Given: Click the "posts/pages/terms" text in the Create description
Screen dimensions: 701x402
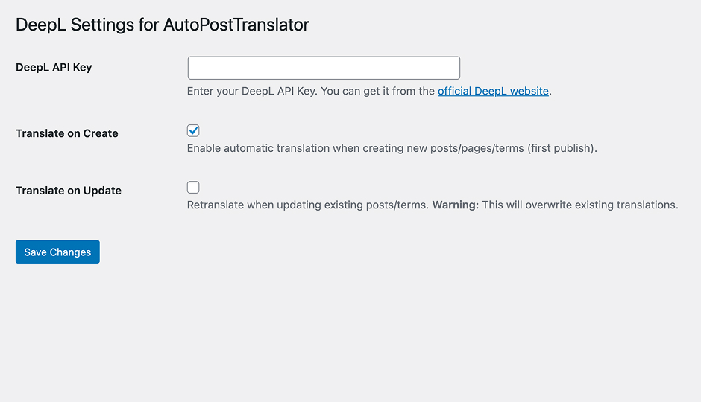Looking at the screenshot, I should coord(477,148).
